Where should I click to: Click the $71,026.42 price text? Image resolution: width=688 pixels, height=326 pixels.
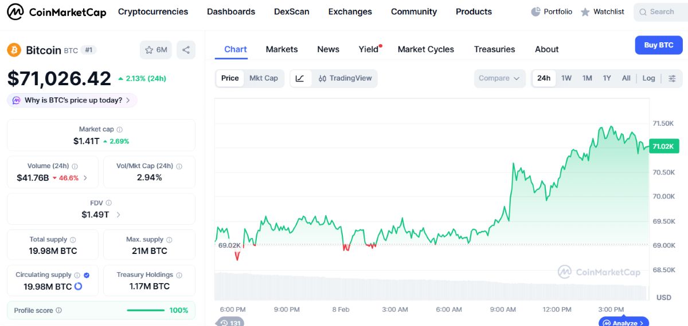tap(59, 78)
